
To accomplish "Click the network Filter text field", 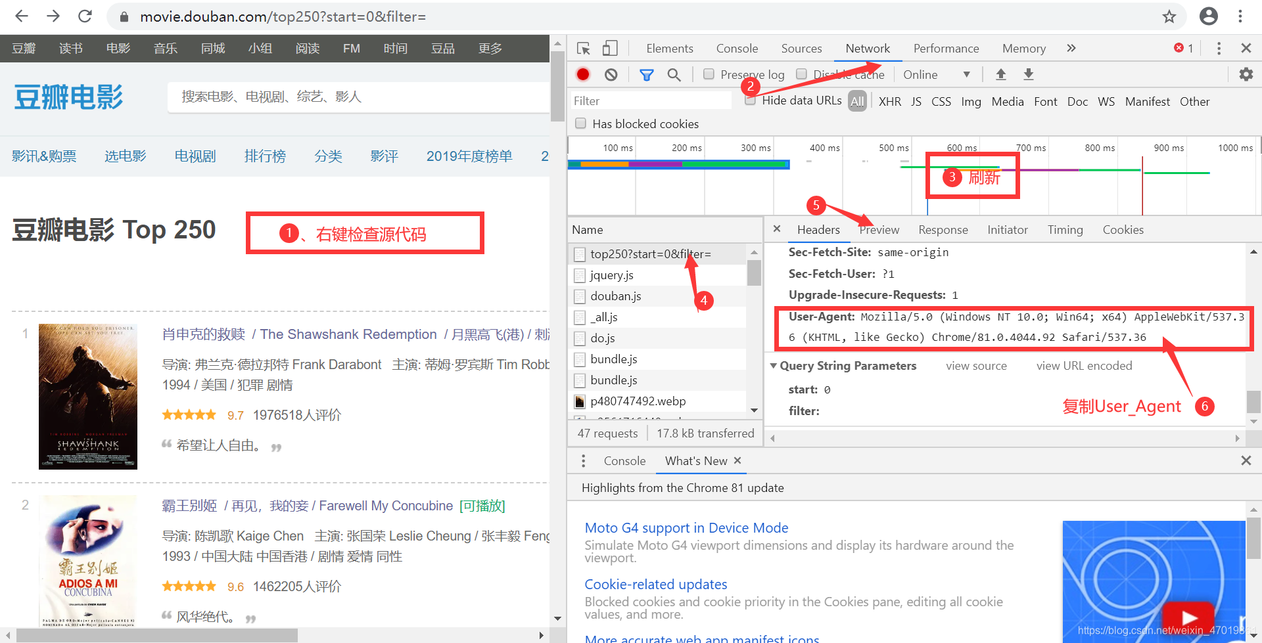I will [651, 100].
